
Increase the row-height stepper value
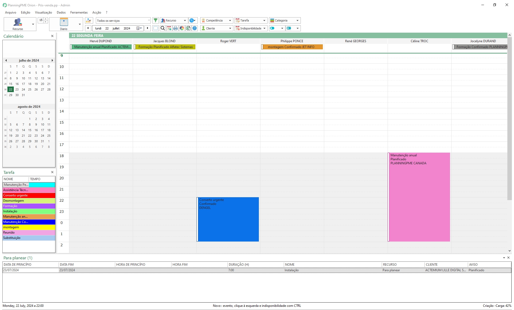tap(46, 19)
